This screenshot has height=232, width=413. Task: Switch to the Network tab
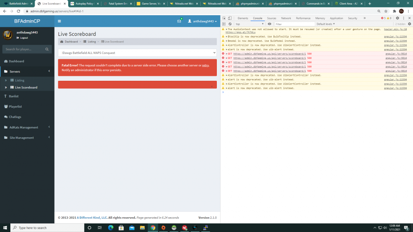(x=286, y=18)
